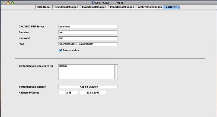Click the VIND FTP tab
The width and height of the screenshot is (217, 117).
point(171,7)
